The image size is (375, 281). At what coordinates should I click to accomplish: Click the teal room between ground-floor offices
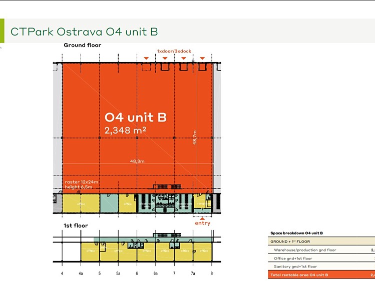pyautogui.click(x=109, y=203)
